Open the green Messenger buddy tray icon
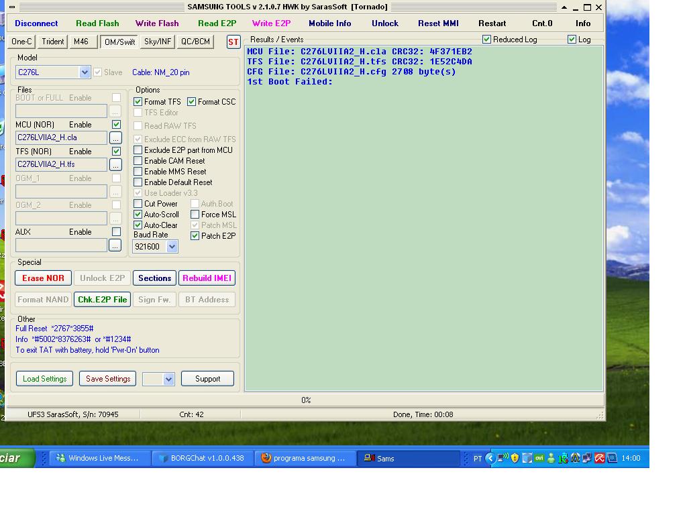The width and height of the screenshot is (687, 515). 551,458
